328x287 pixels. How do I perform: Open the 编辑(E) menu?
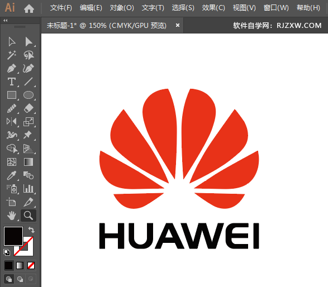[91, 8]
